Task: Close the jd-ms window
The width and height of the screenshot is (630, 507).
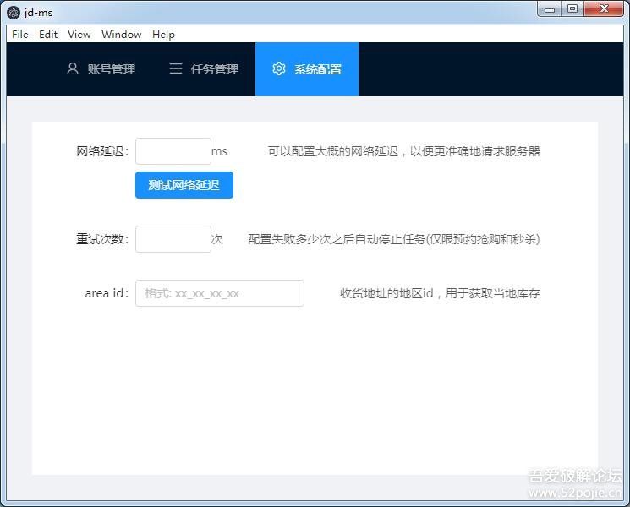Action: (604, 9)
